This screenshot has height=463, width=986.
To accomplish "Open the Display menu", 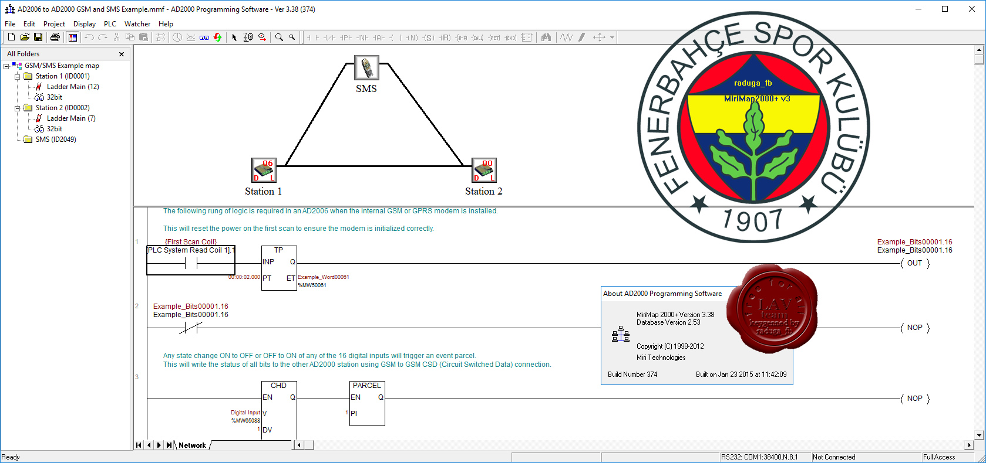I will [85, 24].
